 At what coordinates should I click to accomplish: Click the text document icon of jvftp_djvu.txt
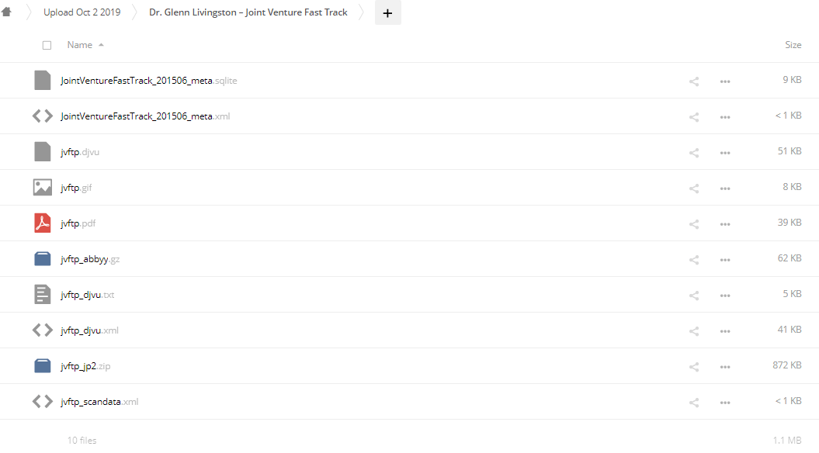pyautogui.click(x=42, y=294)
